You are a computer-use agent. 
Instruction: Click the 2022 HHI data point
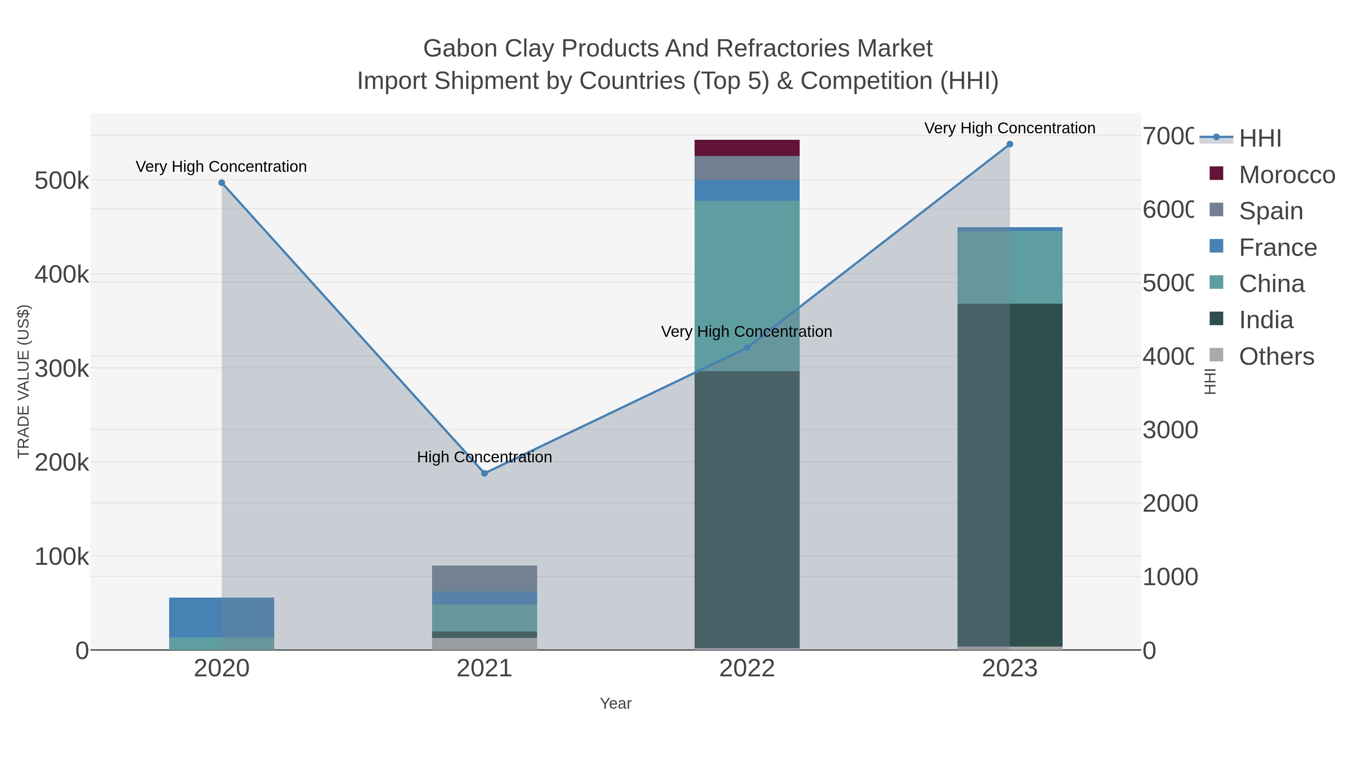(747, 347)
